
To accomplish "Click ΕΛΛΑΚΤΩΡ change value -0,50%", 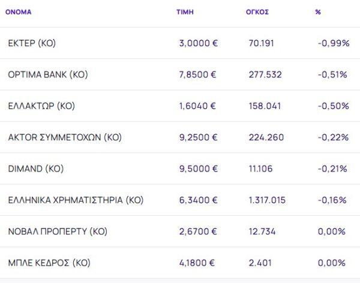I will tap(334, 106).
